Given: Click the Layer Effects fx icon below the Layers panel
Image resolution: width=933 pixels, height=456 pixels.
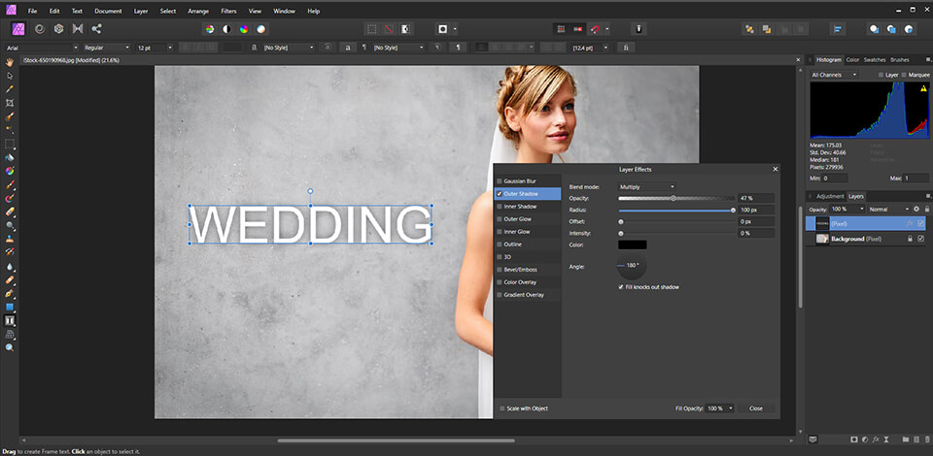Looking at the screenshot, I should tap(876, 440).
